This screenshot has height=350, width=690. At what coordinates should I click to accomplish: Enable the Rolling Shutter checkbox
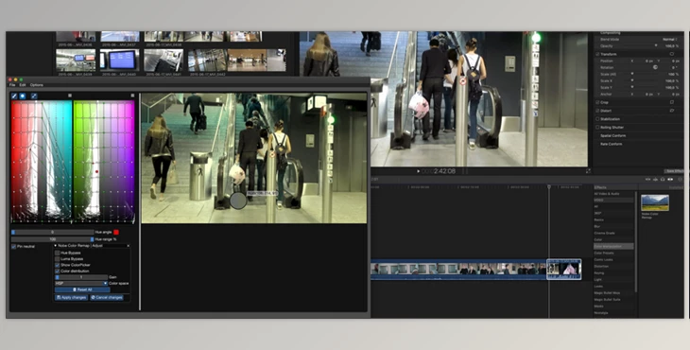click(597, 128)
